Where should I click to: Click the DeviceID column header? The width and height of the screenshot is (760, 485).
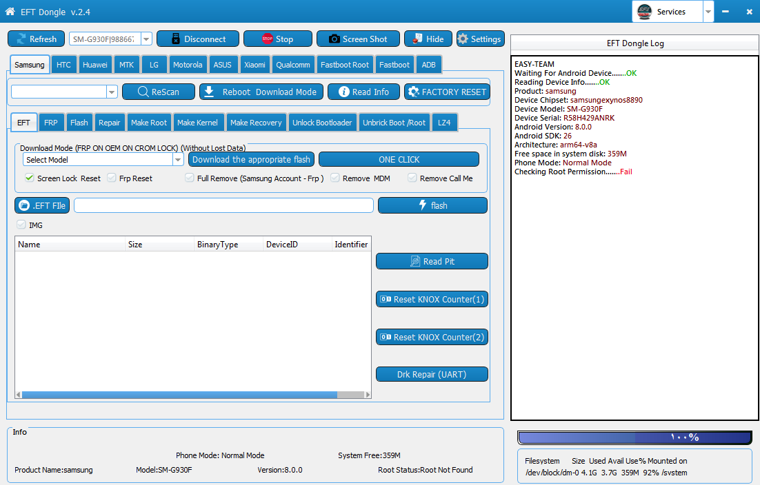tap(297, 245)
